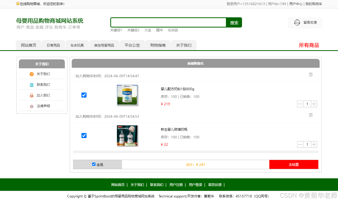Open 我的购物车 in the top bar
The image size is (338, 201).
(314, 4)
